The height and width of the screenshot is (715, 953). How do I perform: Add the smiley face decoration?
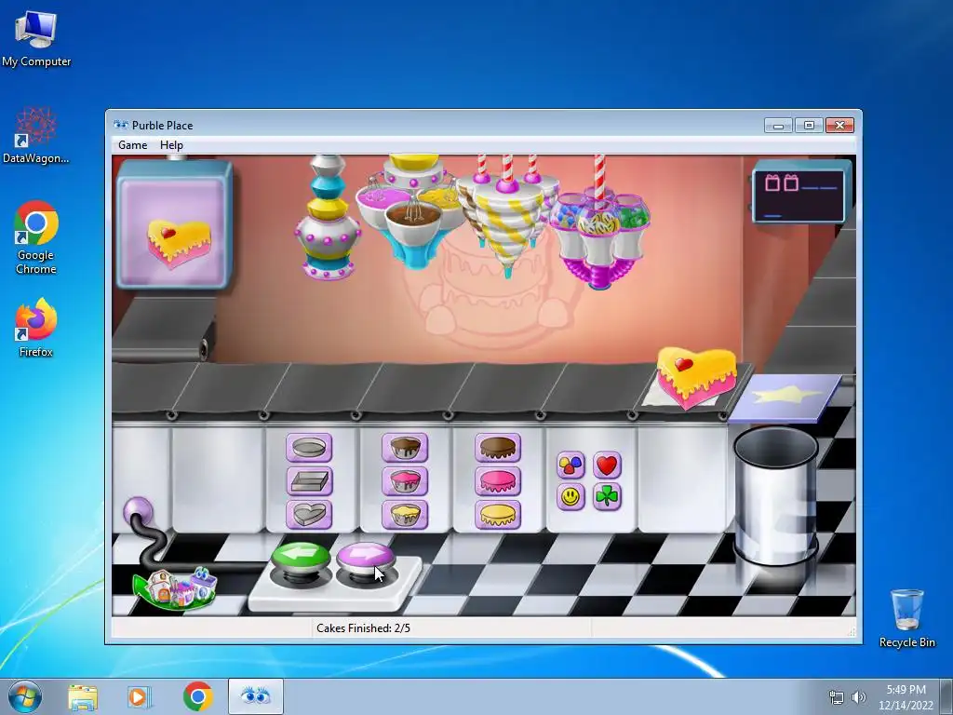pyautogui.click(x=570, y=497)
